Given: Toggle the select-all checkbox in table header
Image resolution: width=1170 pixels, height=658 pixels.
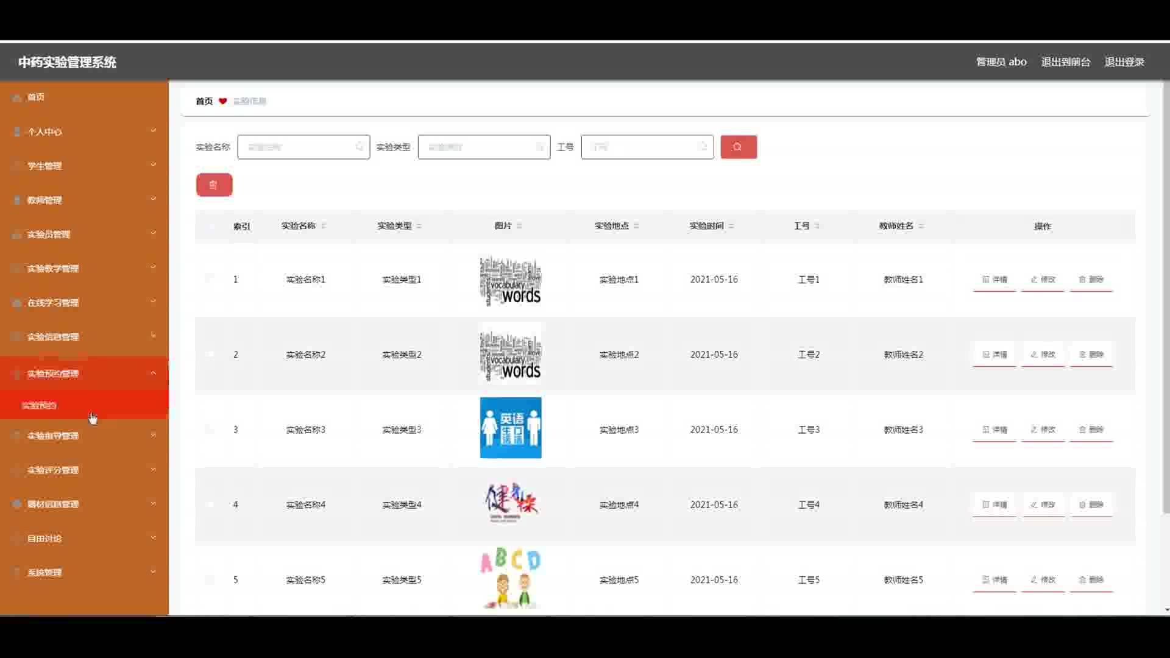Looking at the screenshot, I should 210,226.
